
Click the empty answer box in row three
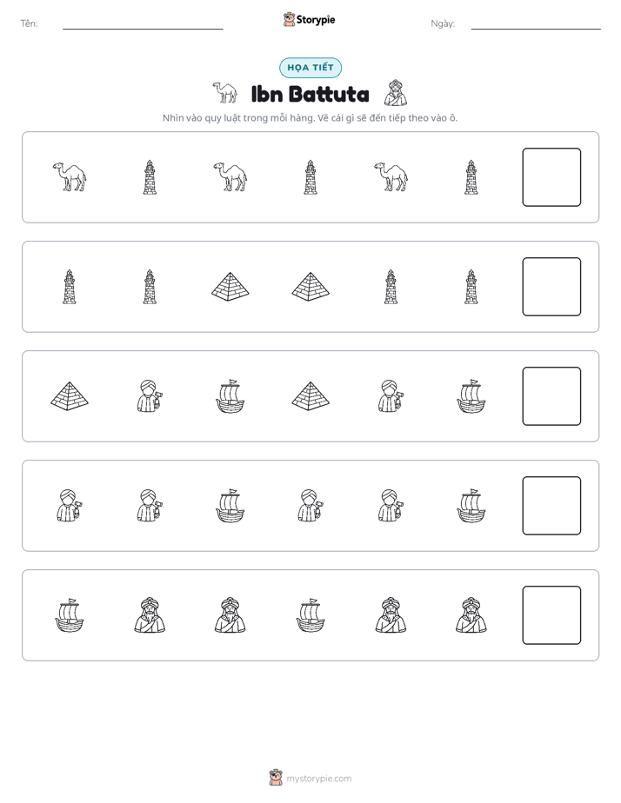click(551, 396)
